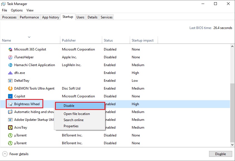Click the dfx.exe bars icon
Viewport: 235px width, 161px height.
point(10,73)
